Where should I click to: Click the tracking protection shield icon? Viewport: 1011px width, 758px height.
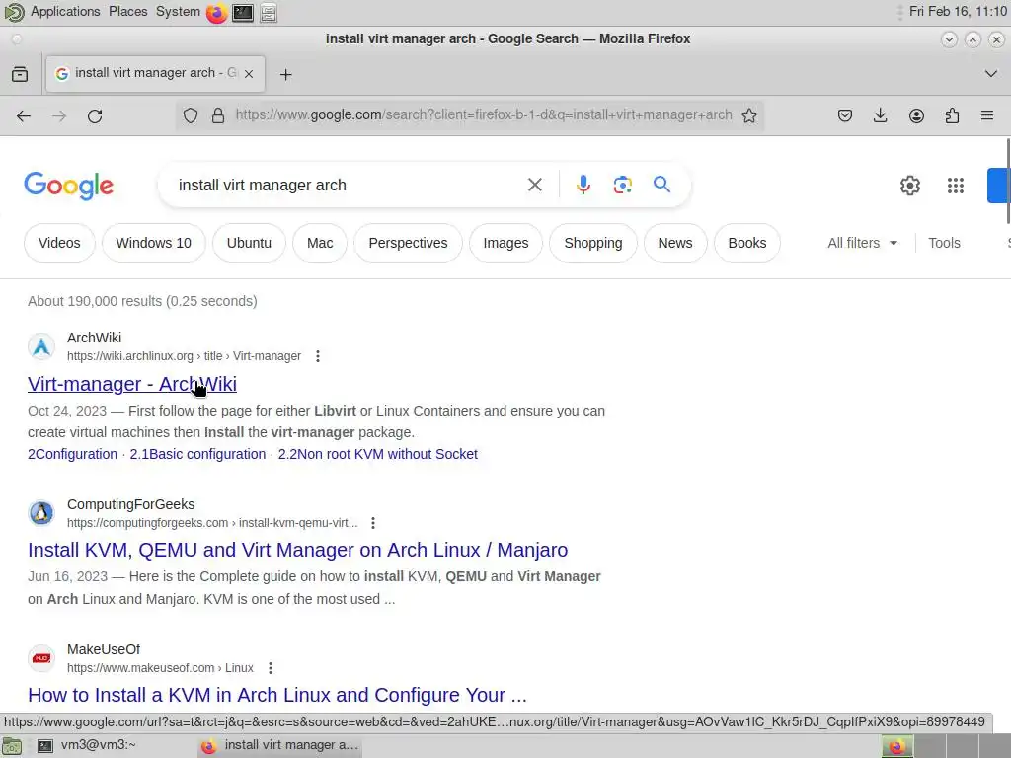191,115
